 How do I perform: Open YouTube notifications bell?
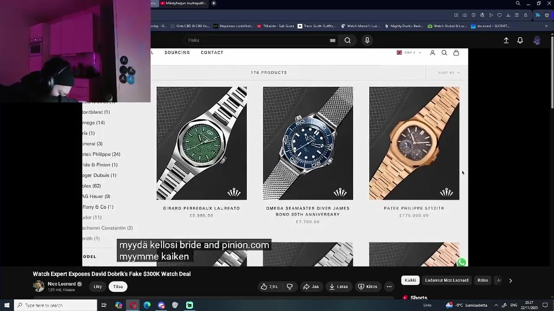pos(520,40)
